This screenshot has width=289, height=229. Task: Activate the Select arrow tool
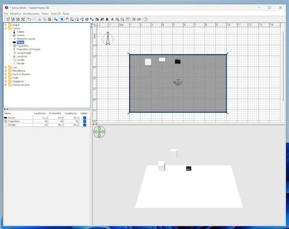click(62, 19)
